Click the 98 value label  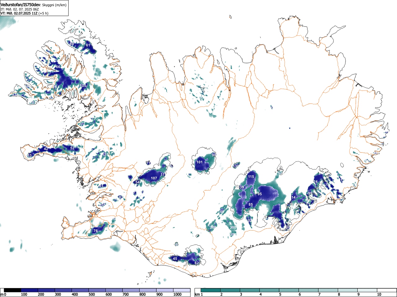pyautogui.click(x=214, y=155)
